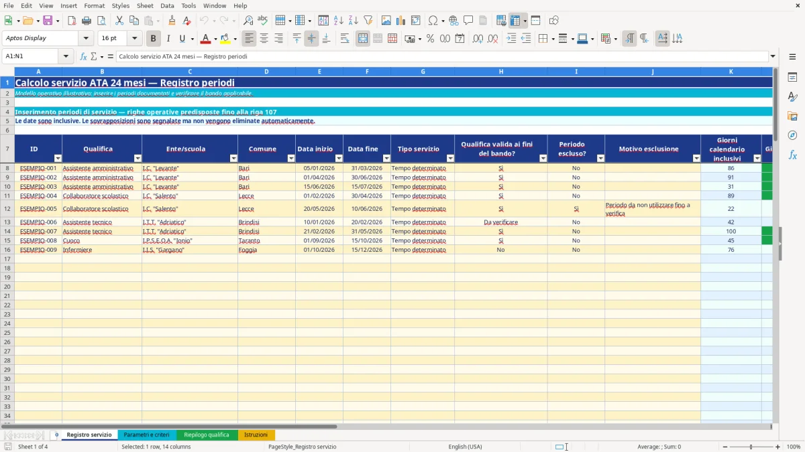This screenshot has width=805, height=452.
Task: Open the Data menu
Action: tap(167, 5)
